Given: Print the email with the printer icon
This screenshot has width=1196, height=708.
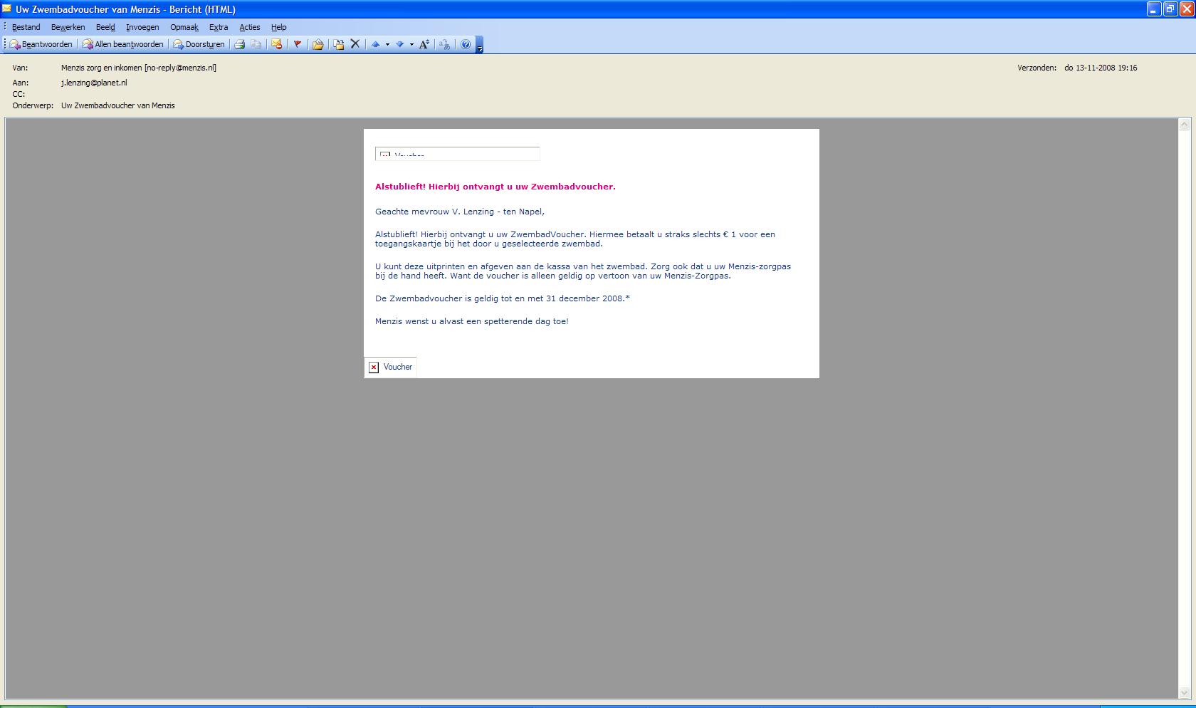Looking at the screenshot, I should coord(240,44).
